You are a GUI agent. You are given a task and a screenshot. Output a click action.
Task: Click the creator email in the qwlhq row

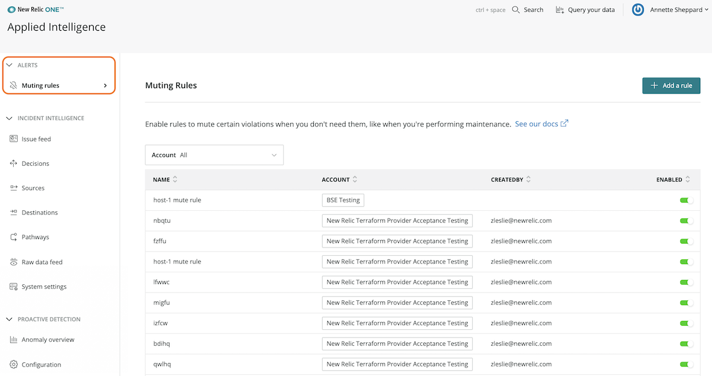click(x=522, y=364)
